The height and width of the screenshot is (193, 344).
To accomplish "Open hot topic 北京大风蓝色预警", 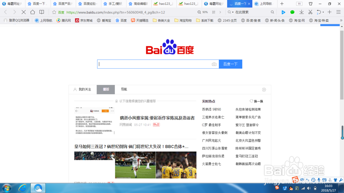I will click(248, 140).
